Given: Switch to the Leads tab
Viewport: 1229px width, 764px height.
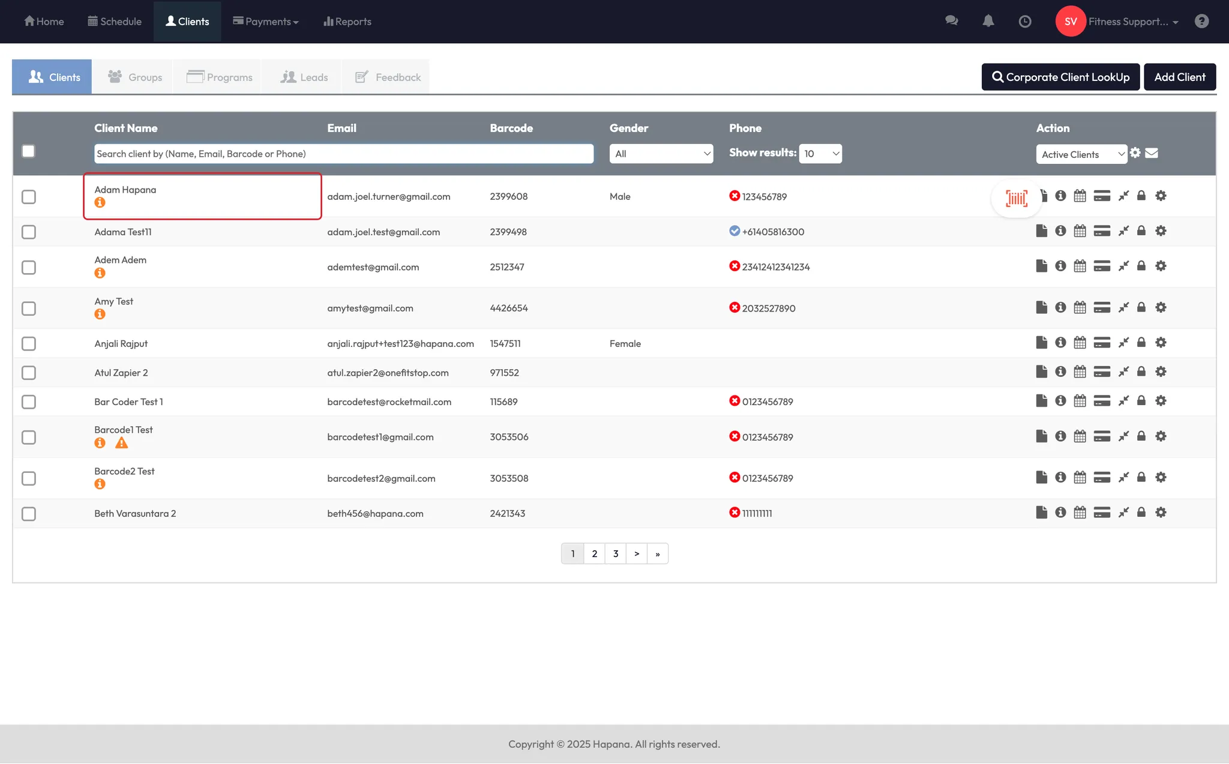Looking at the screenshot, I should pyautogui.click(x=304, y=77).
